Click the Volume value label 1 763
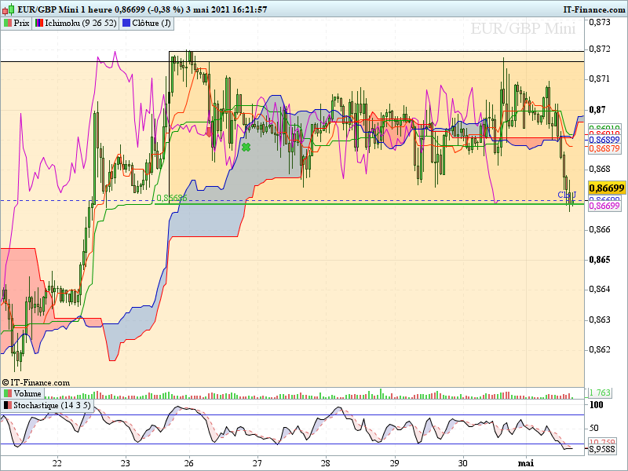The height and width of the screenshot is (471, 628). pos(600,392)
